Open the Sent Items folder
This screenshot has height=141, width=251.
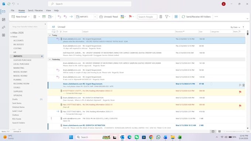17,103
